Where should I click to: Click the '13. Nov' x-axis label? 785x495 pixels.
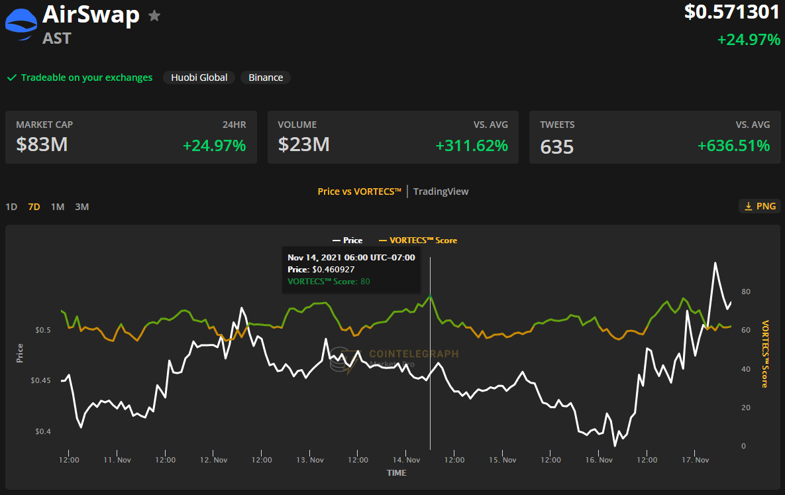click(x=310, y=460)
